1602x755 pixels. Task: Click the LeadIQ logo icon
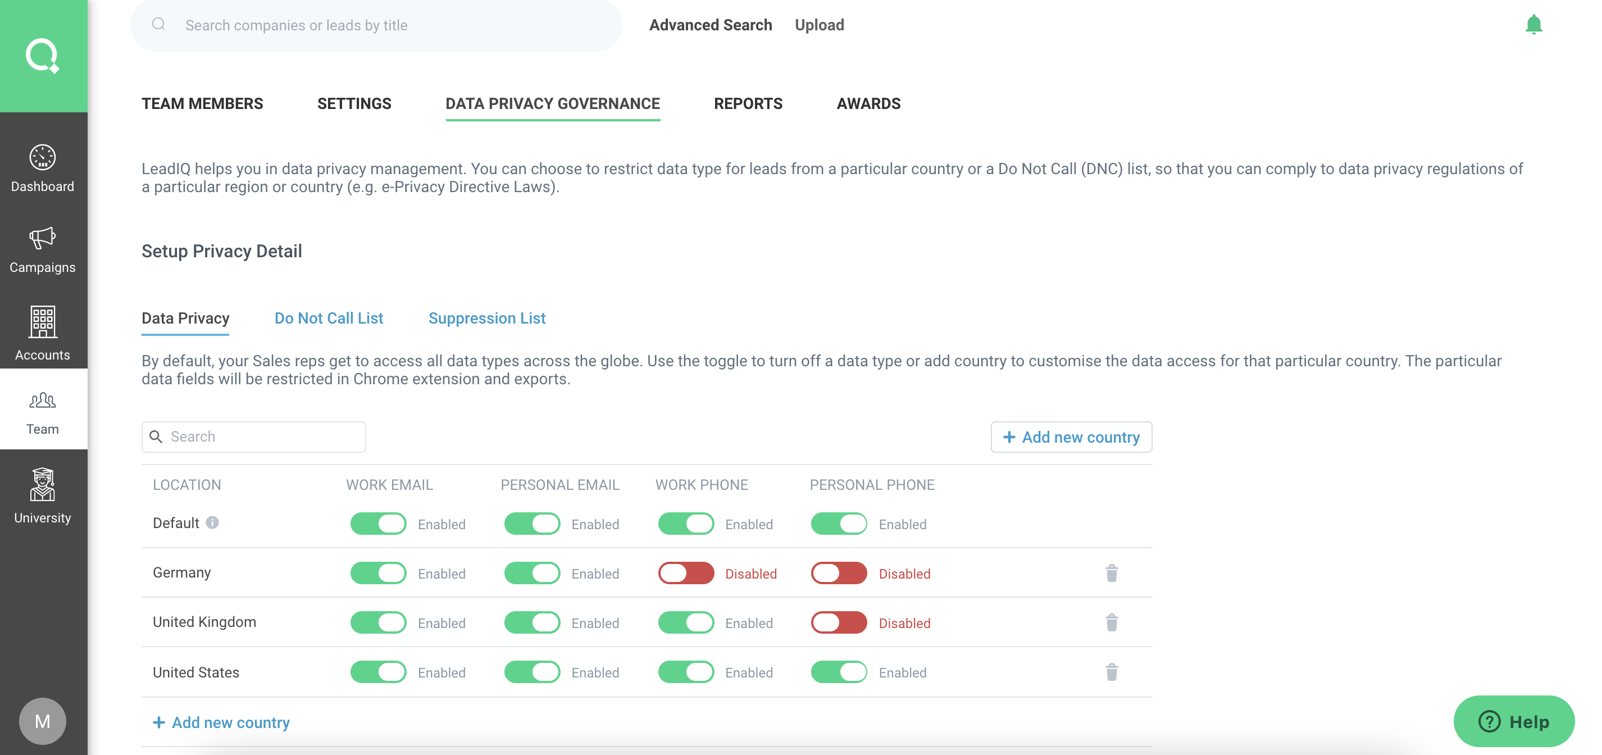click(43, 56)
